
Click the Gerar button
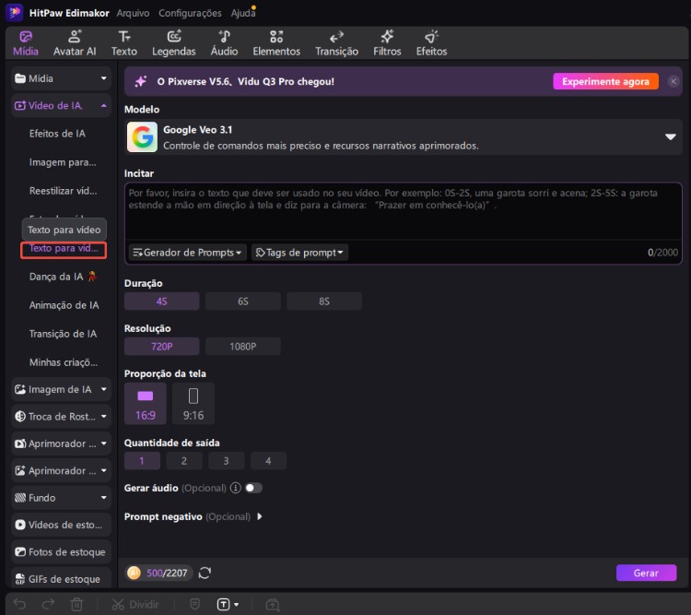coord(646,573)
